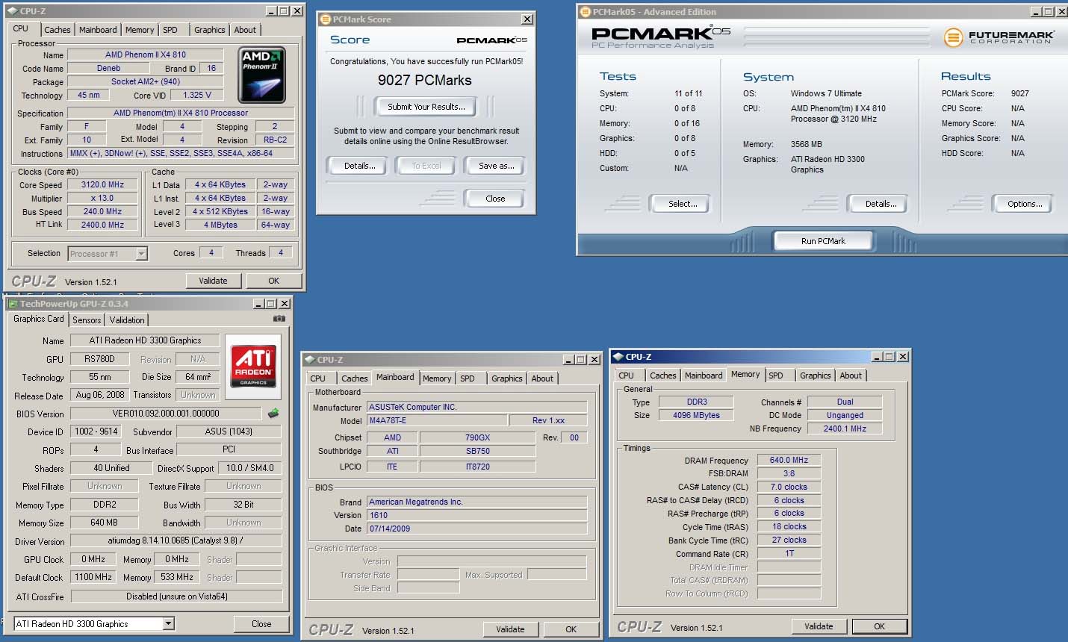Click OK in CPU-Z Memory window
The width and height of the screenshot is (1068, 642).
[x=879, y=626]
